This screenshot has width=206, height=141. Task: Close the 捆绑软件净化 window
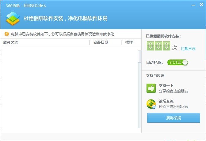coord(201,5)
